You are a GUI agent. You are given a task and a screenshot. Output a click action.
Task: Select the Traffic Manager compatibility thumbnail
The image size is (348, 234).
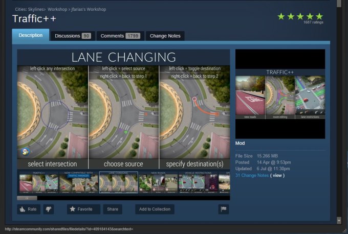pos(79,182)
